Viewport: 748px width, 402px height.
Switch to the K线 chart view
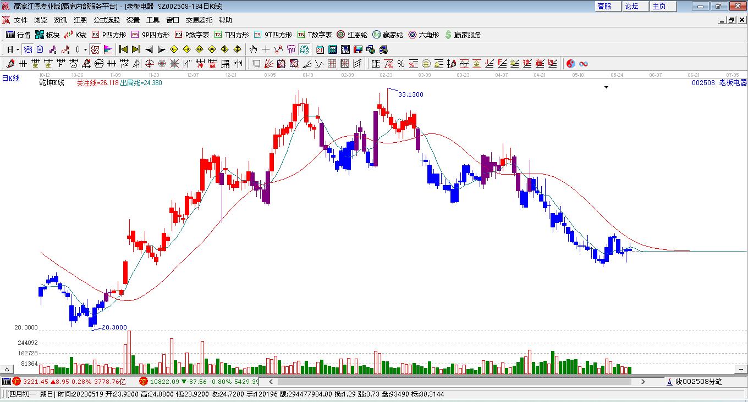[75, 35]
